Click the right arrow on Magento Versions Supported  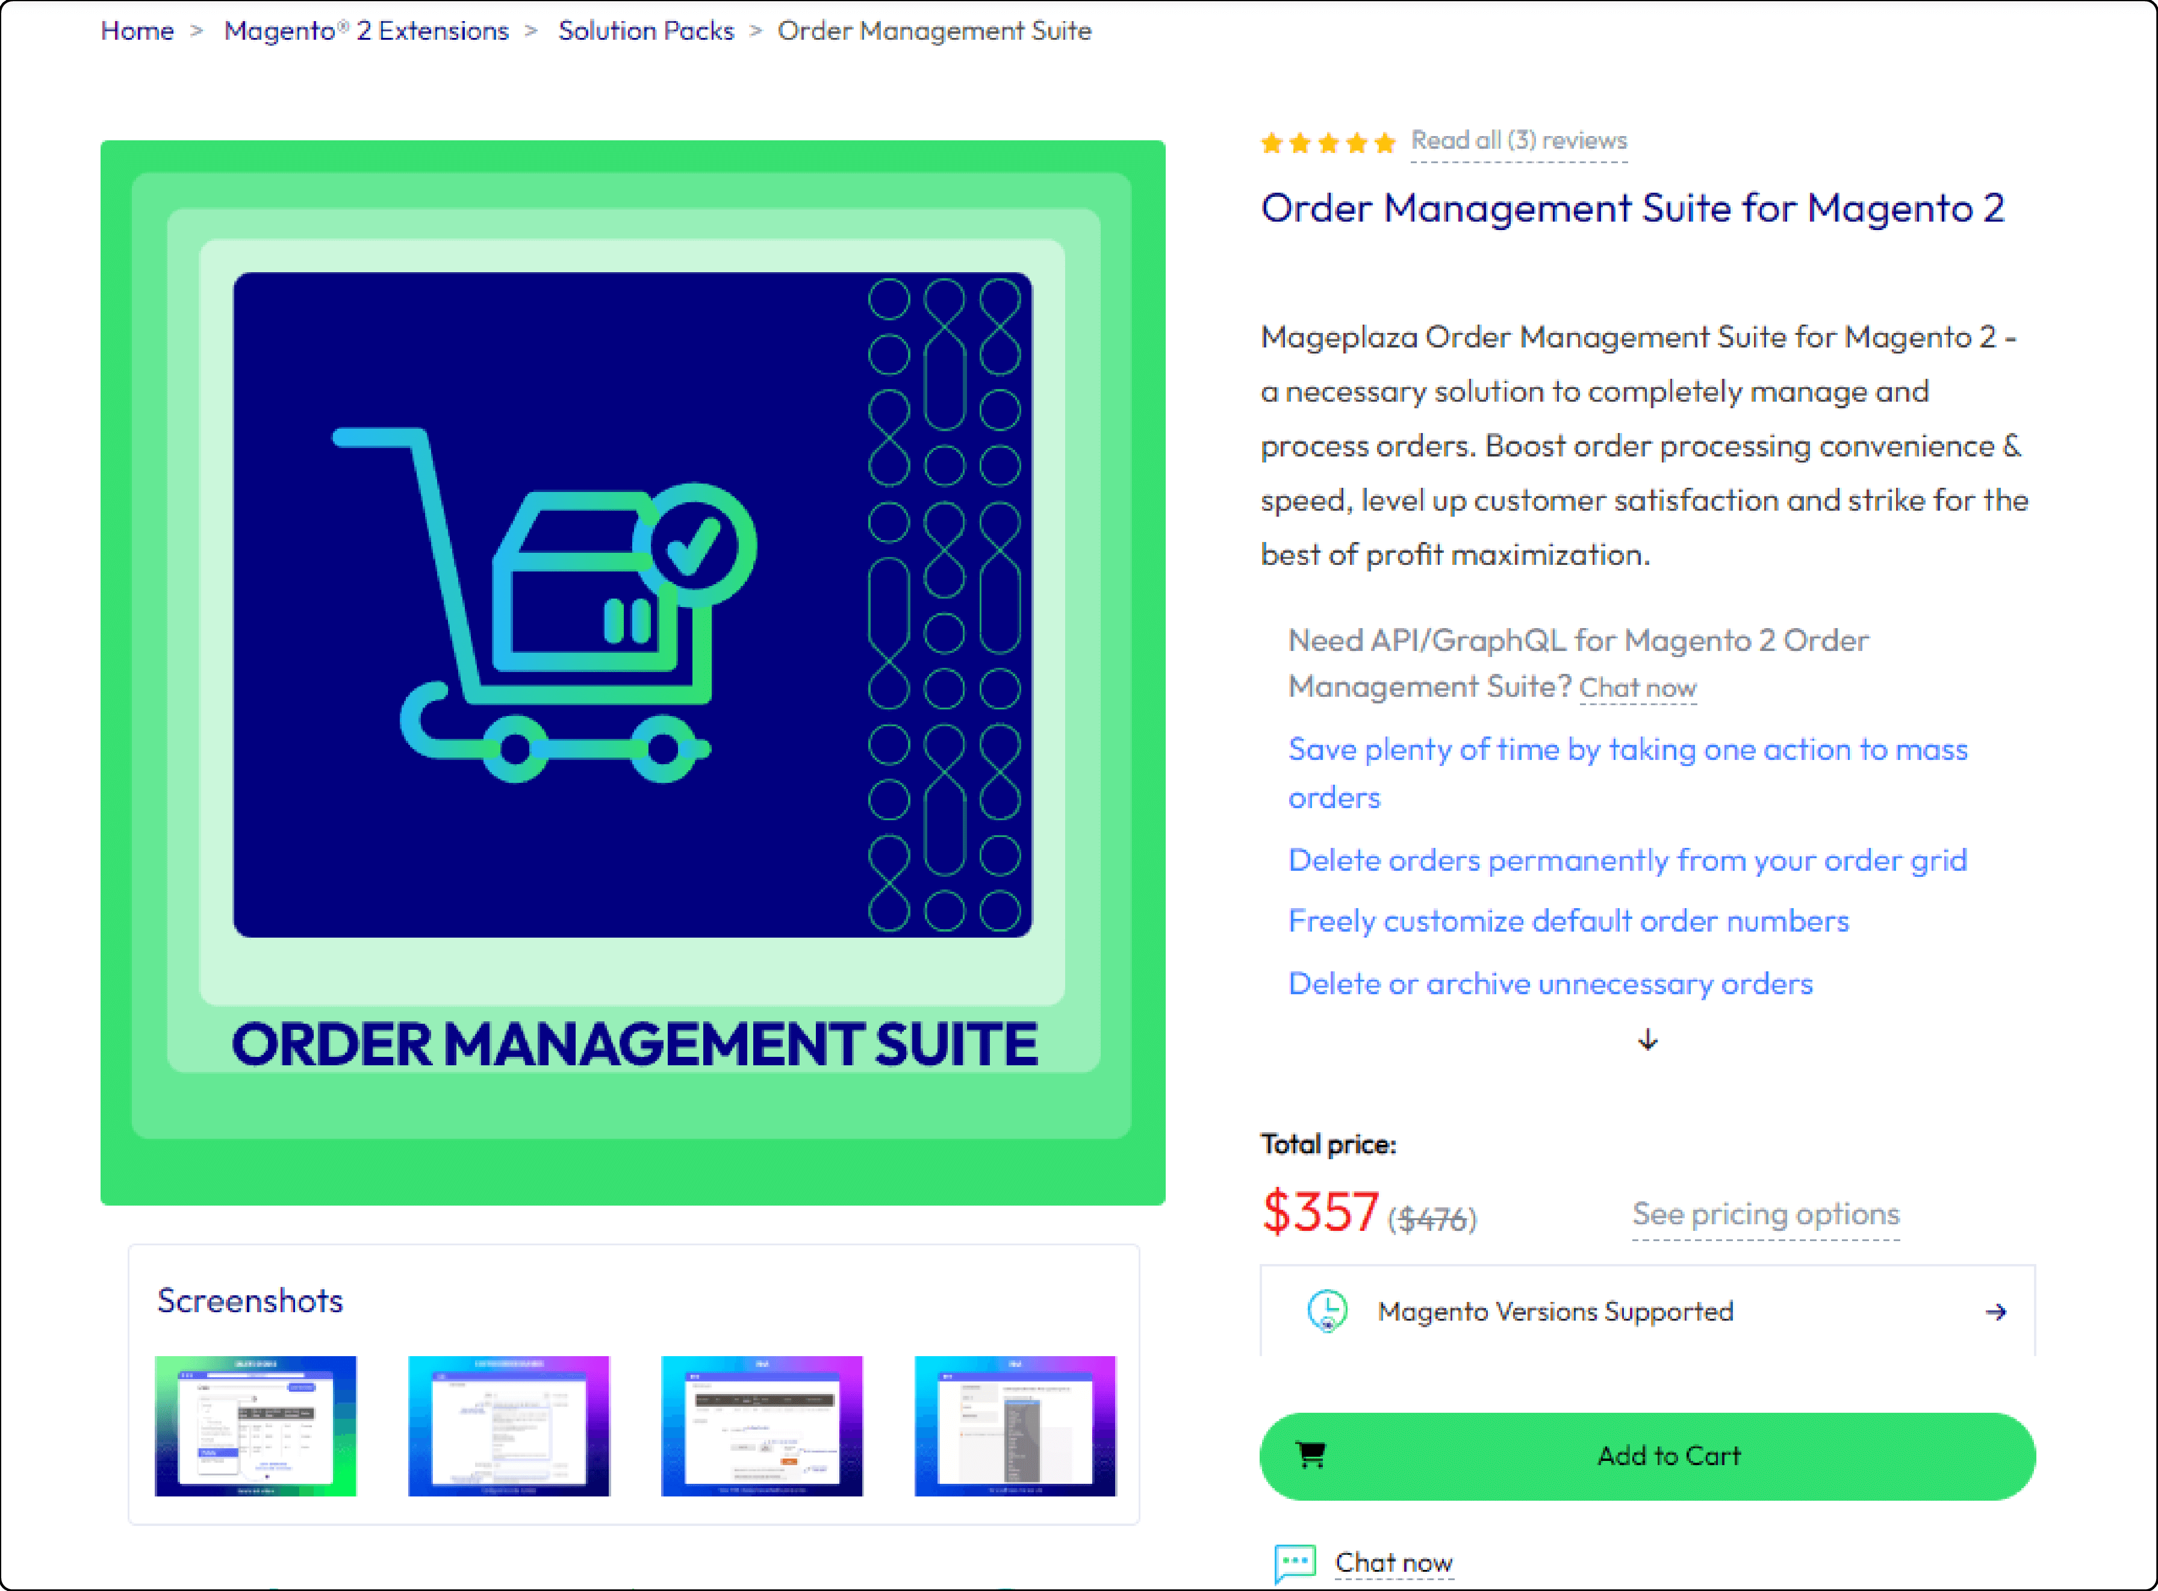(x=1995, y=1311)
